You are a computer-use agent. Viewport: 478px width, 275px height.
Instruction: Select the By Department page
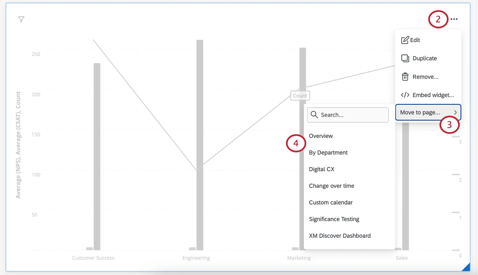(x=328, y=152)
